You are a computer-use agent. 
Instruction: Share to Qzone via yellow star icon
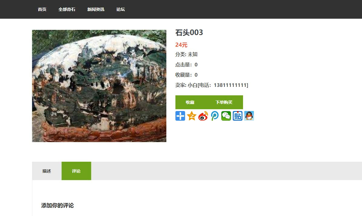[x=192, y=116]
